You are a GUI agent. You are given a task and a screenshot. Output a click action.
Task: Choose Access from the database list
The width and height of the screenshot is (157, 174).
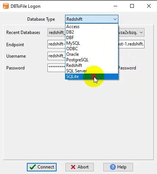(x=92, y=27)
